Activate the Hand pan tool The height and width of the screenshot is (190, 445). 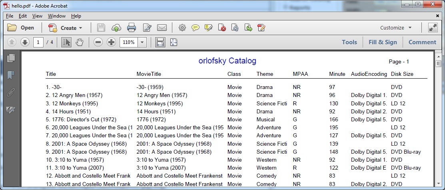tap(80, 42)
